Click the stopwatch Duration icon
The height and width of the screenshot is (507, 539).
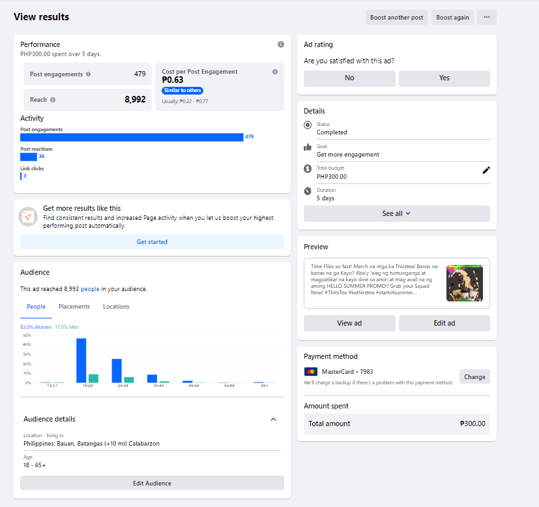pos(308,191)
